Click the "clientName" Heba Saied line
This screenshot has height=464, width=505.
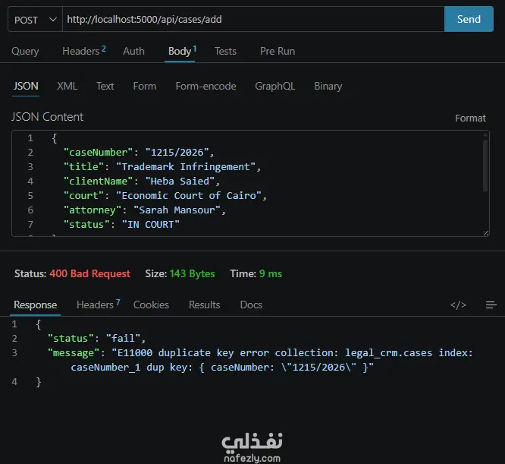(141, 181)
